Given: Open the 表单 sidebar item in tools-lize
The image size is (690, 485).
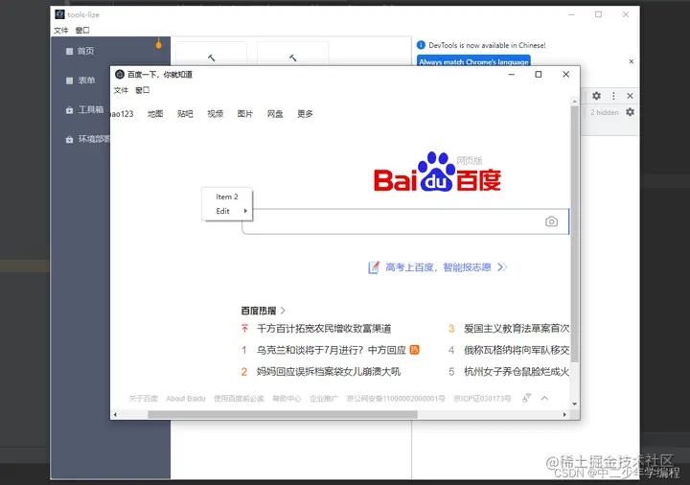Looking at the screenshot, I should 80,81.
